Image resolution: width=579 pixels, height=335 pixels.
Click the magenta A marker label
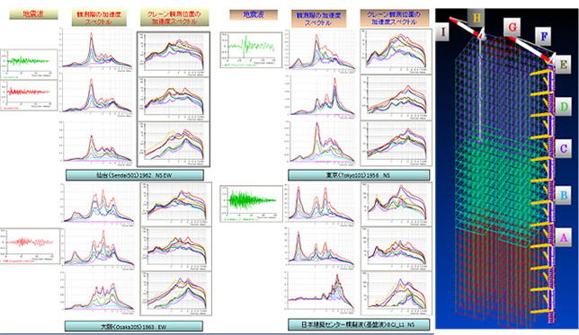point(564,237)
